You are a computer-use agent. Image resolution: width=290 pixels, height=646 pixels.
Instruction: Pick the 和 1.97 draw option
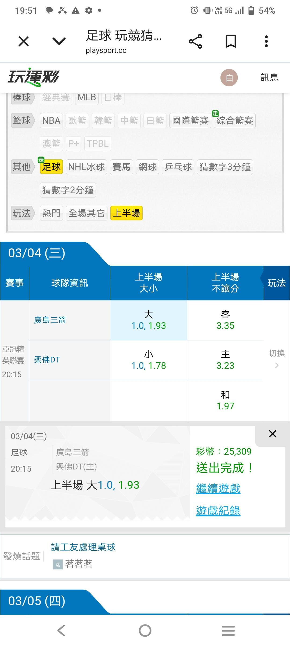coord(225,401)
